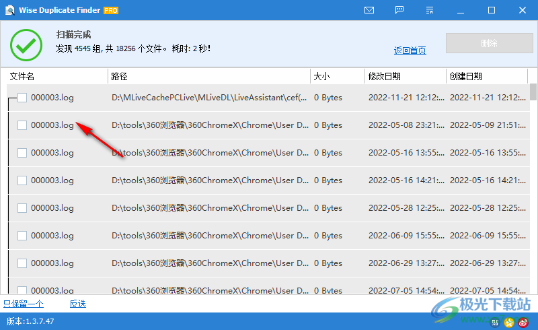Check the file modified 2022-05-08 23:21
Image resolution: width=538 pixels, height=330 pixels.
point(22,125)
